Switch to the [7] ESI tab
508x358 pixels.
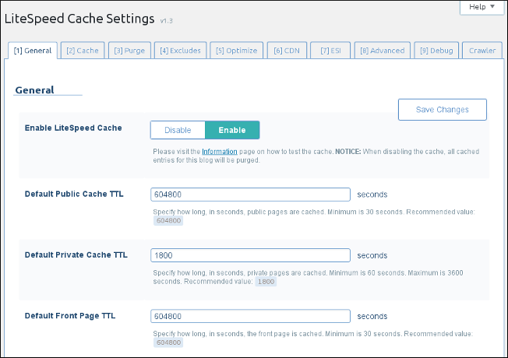coord(330,51)
